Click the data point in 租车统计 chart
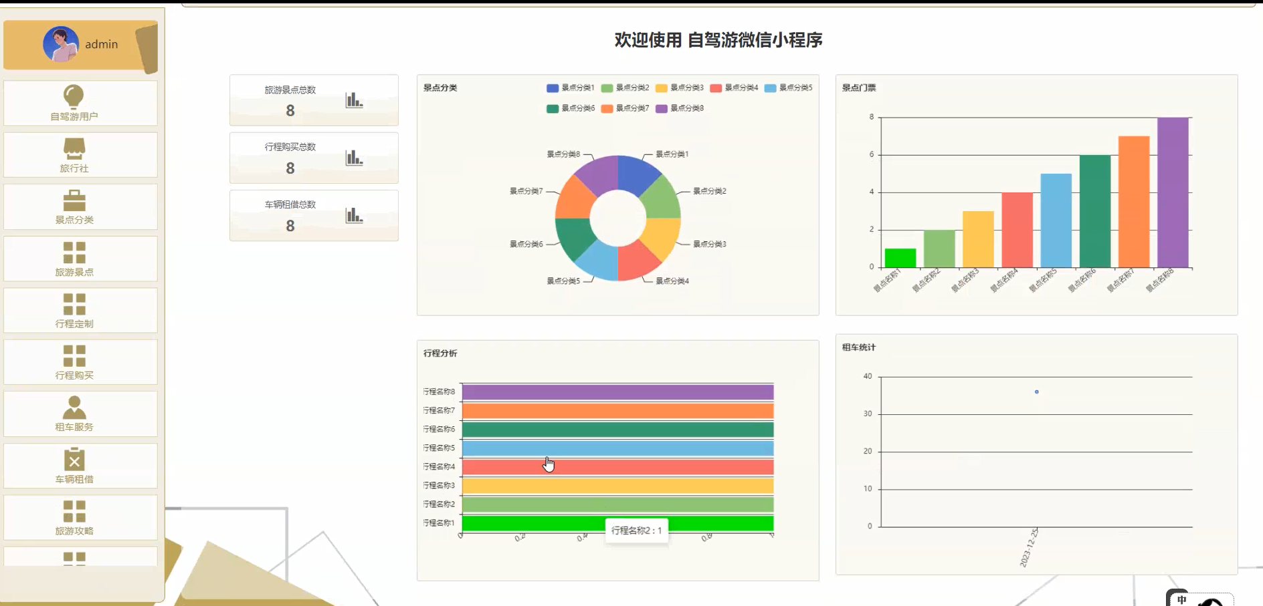The height and width of the screenshot is (606, 1263). click(1037, 392)
